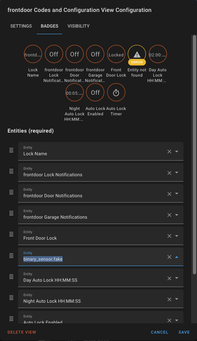Remove the frontdoor Garage Notifications entity
The height and width of the screenshot is (341, 197).
169,215
